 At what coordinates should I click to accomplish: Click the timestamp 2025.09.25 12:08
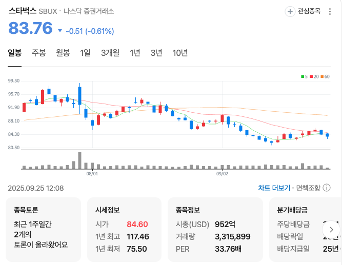[36, 188]
